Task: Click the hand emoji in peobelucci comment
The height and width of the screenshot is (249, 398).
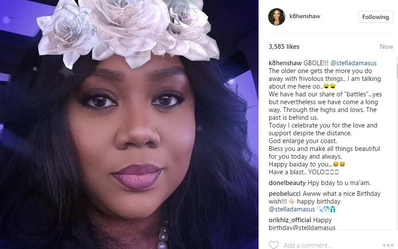Action: pyautogui.click(x=291, y=201)
